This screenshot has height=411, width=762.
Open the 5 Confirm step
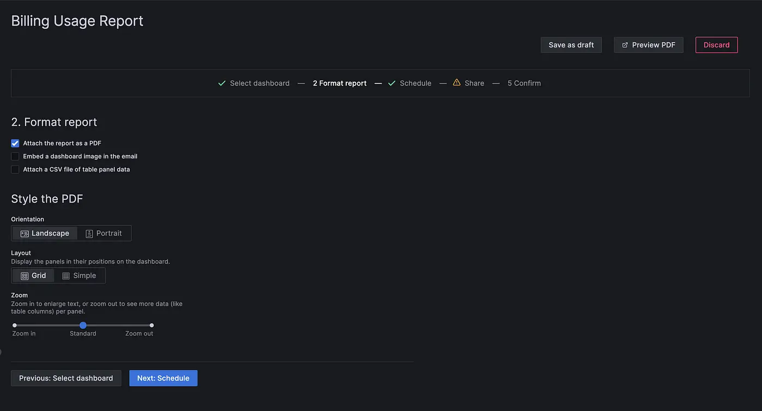click(x=524, y=83)
